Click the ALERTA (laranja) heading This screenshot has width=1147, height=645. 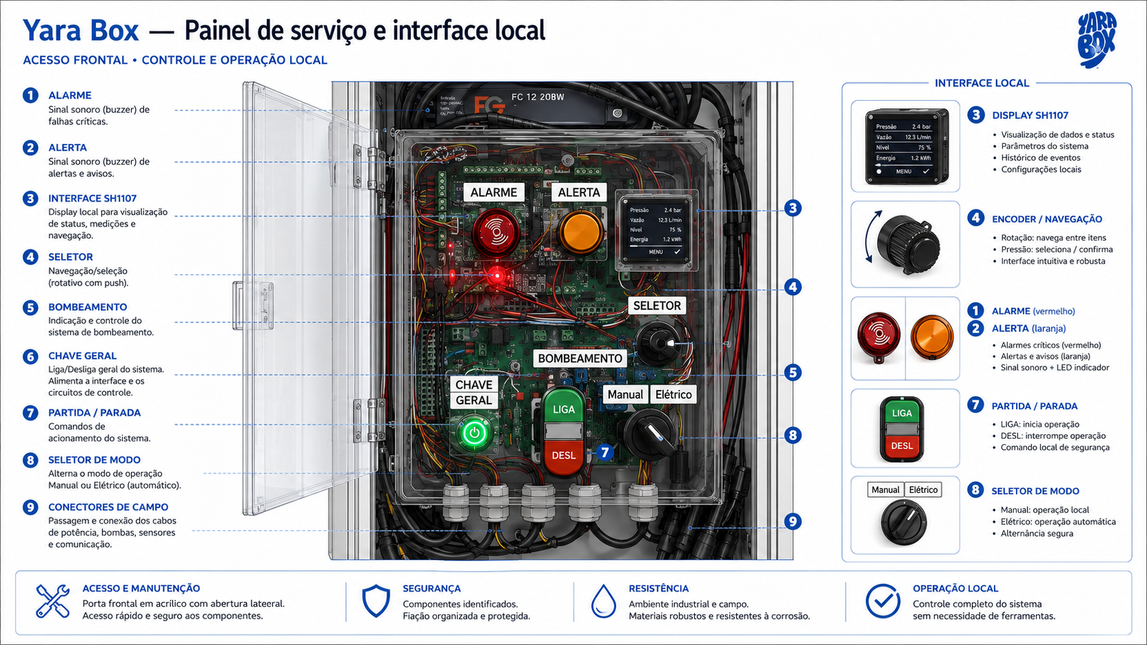tap(1029, 328)
